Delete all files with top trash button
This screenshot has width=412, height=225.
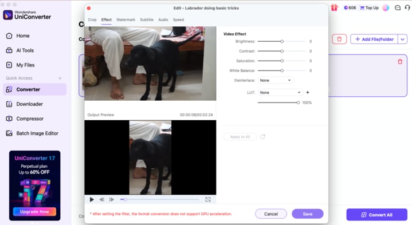point(339,40)
